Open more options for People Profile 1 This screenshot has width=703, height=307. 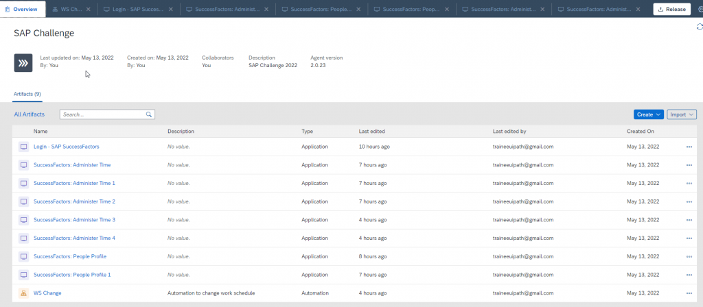point(689,275)
